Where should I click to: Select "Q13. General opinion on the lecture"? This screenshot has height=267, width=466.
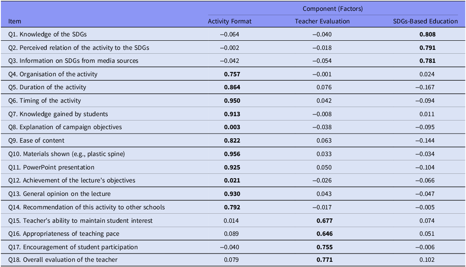59,194
